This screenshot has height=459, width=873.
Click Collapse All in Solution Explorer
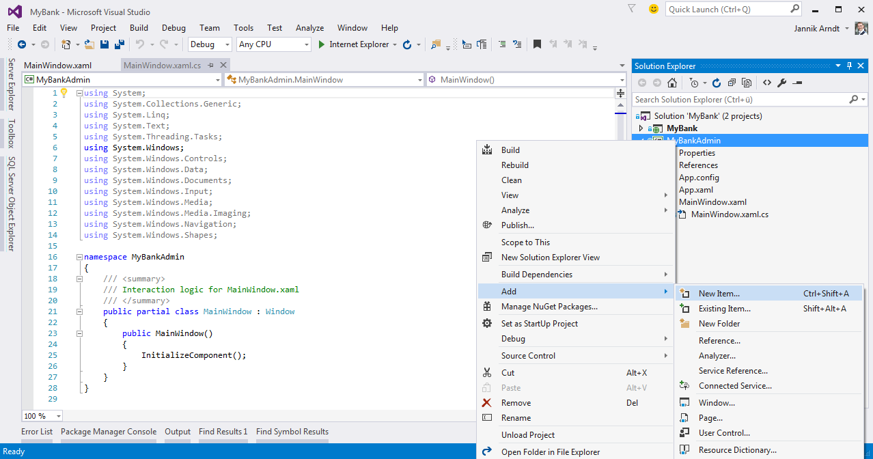pos(732,83)
